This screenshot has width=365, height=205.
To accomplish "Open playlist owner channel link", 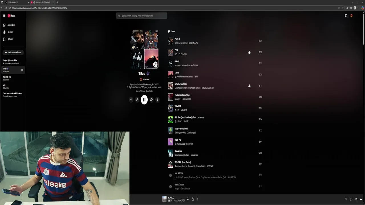I will [144, 79].
